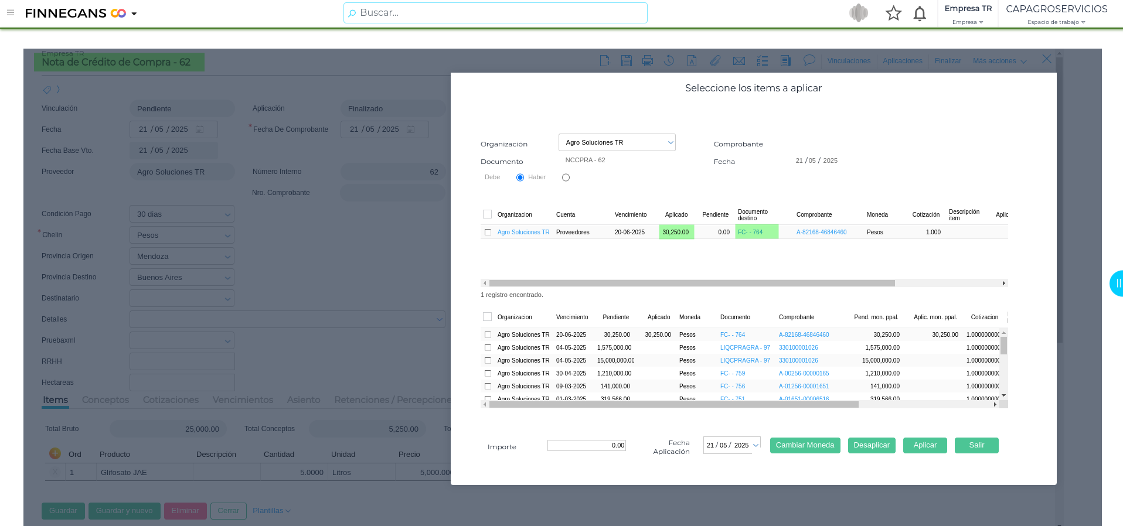Open the notifications bell

coord(920,13)
